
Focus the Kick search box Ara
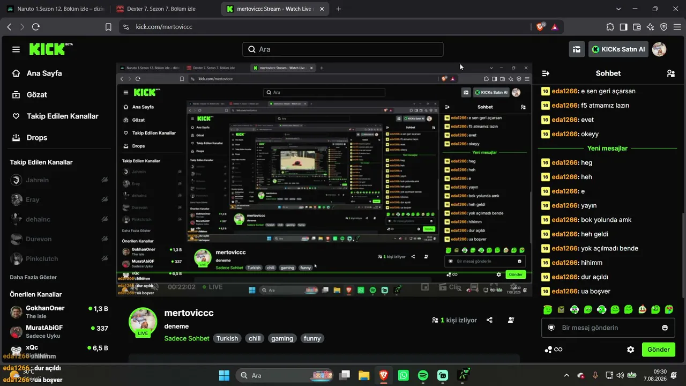coord(343,49)
